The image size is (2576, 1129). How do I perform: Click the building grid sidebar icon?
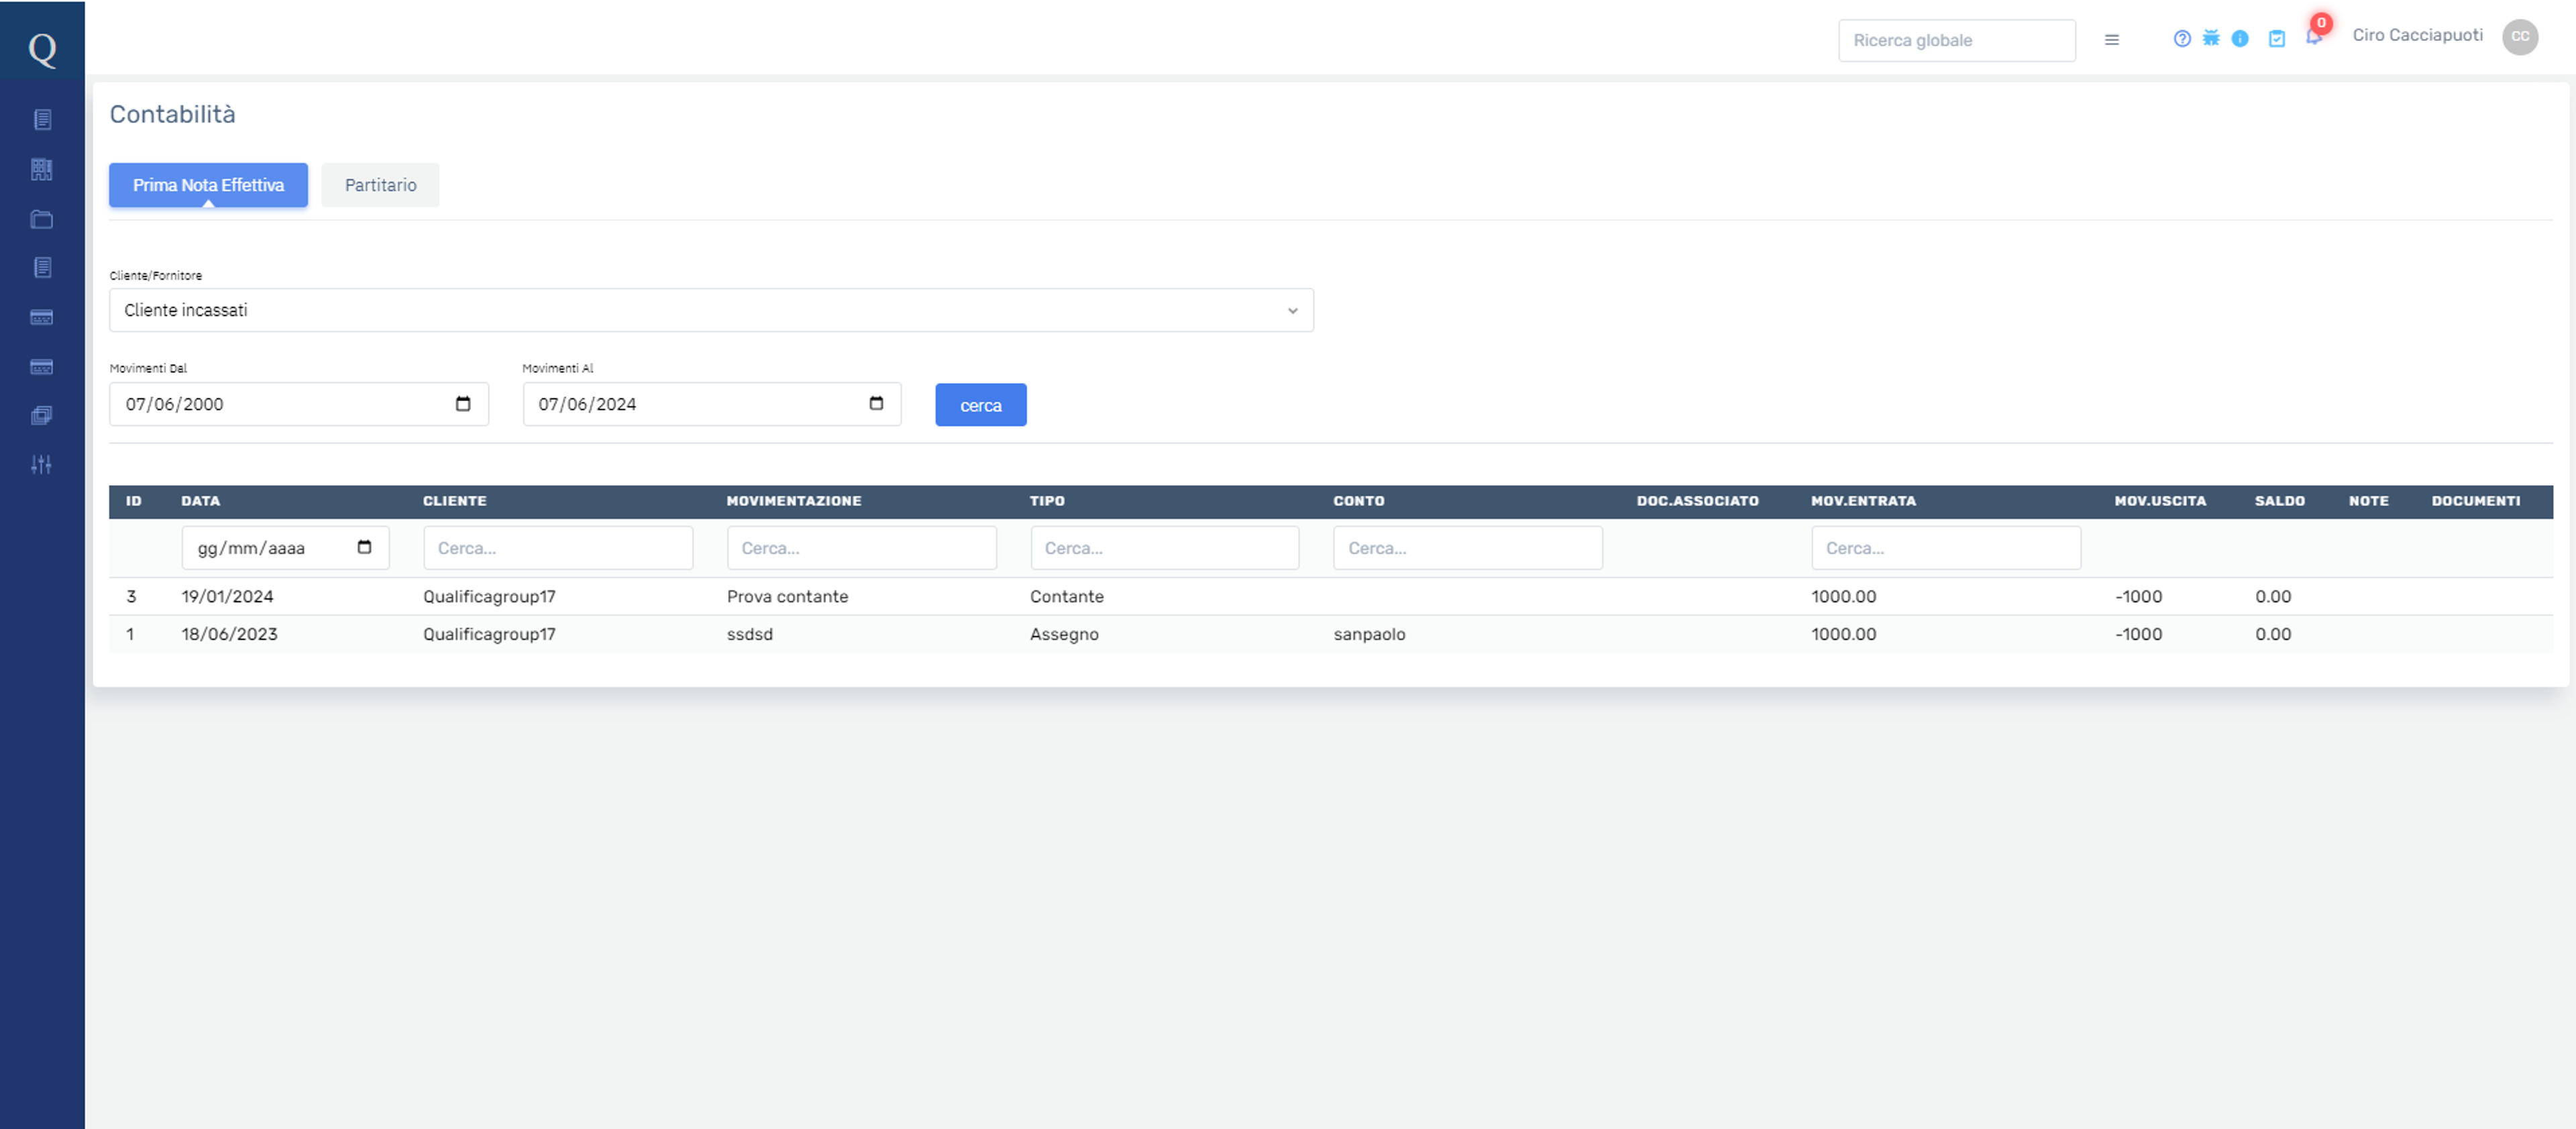tap(41, 169)
